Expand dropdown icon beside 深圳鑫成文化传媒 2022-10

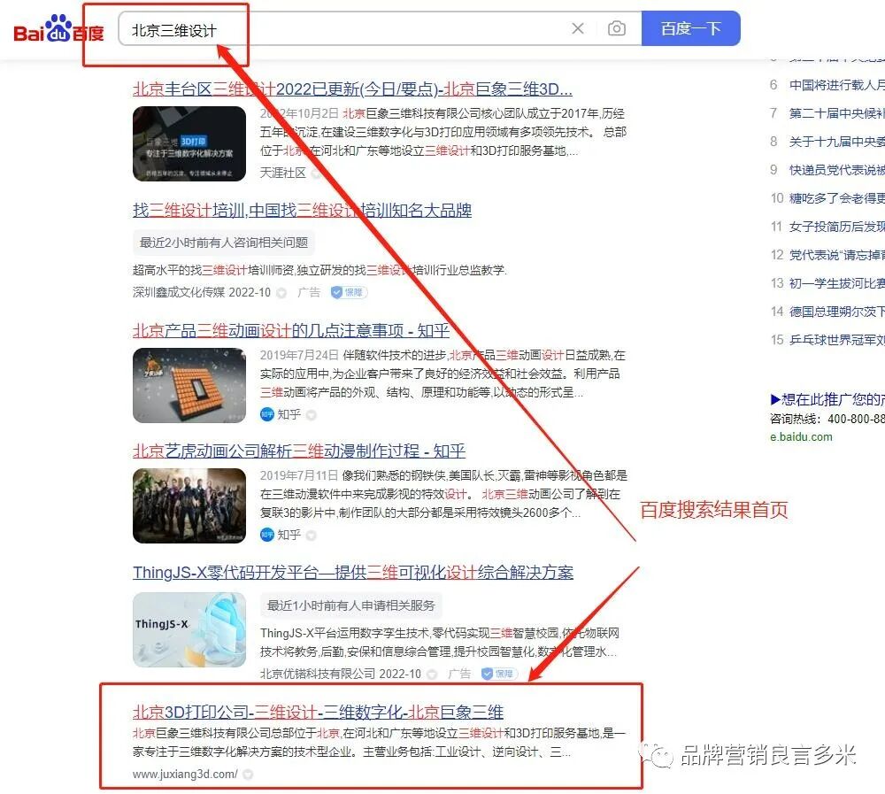click(281, 293)
